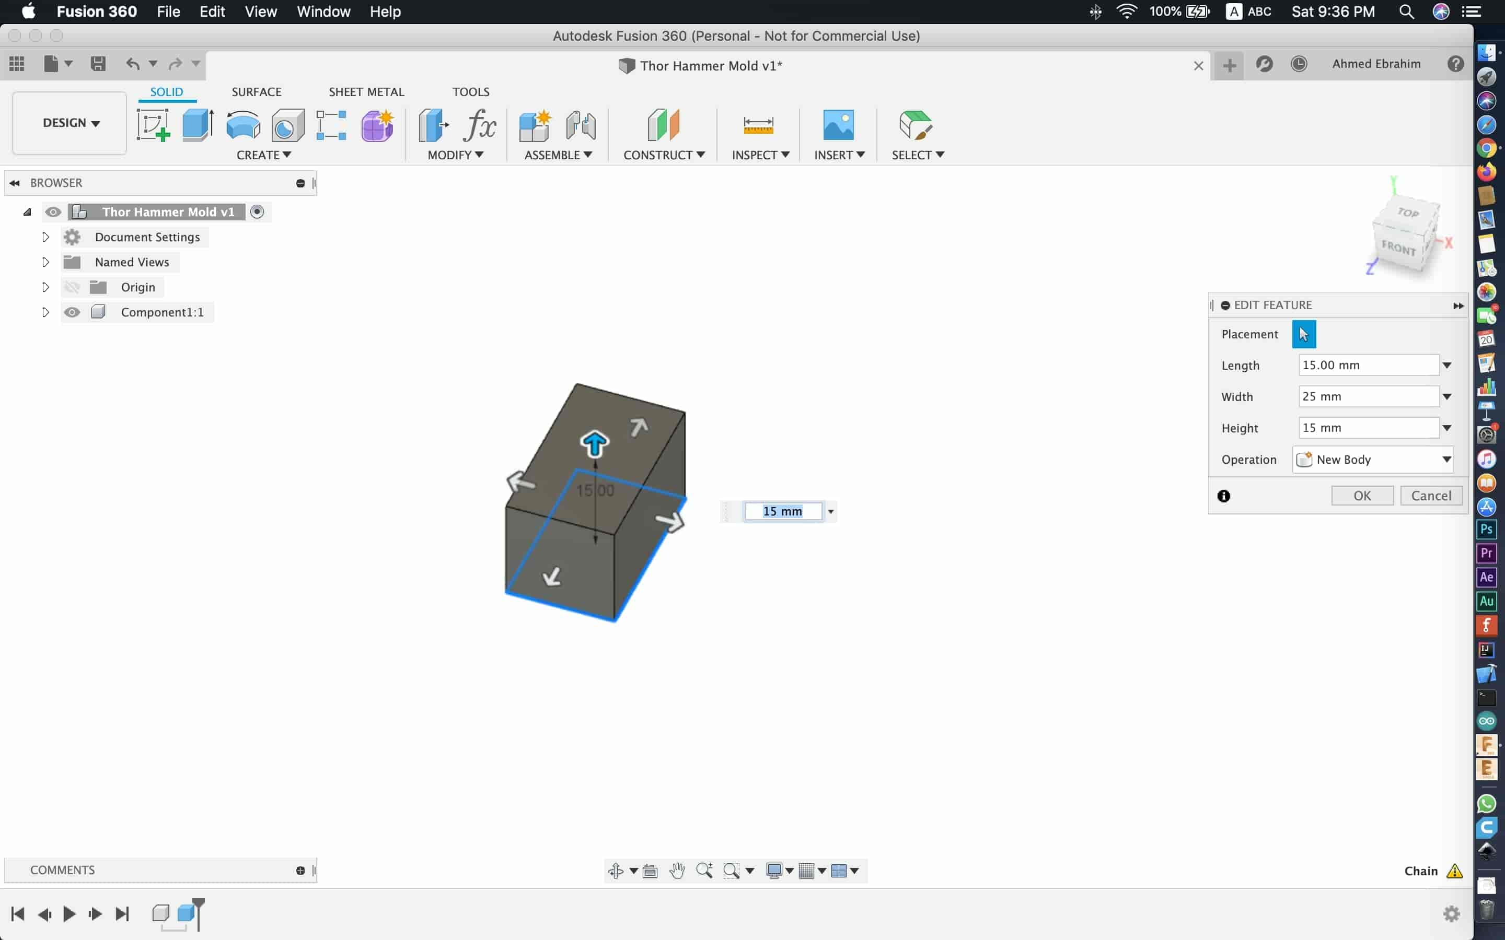Image resolution: width=1505 pixels, height=940 pixels.
Task: Switch to the TOOLS tab
Action: tap(471, 92)
